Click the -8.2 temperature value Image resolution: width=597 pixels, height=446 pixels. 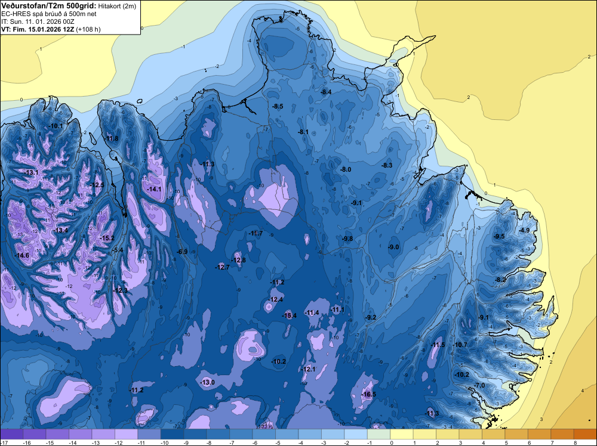click(500, 280)
